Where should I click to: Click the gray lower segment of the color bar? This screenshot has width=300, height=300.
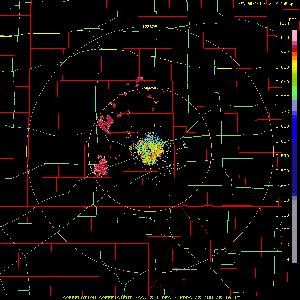pyautogui.click(x=294, y=232)
